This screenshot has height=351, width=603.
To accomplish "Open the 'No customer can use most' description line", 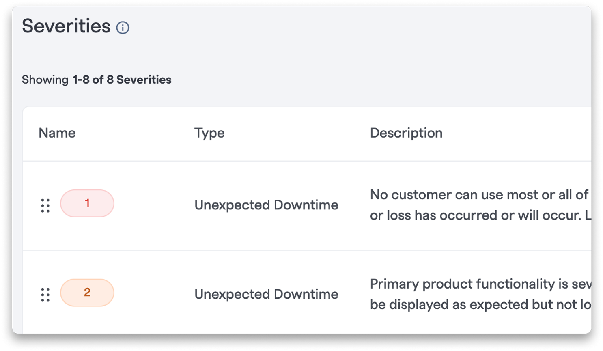I will click(x=479, y=195).
